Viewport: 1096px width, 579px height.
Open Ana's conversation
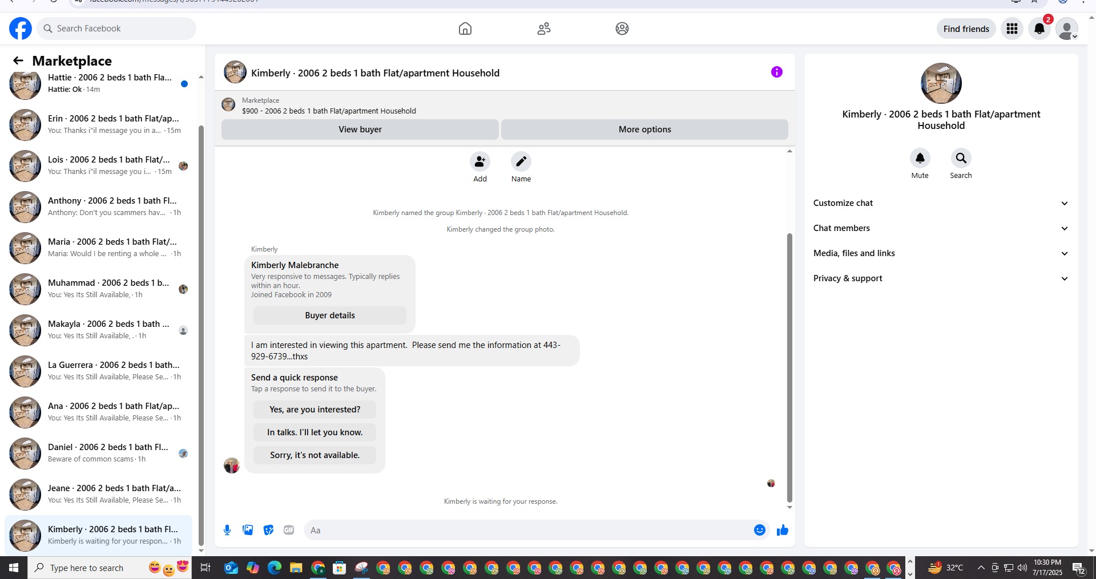click(99, 412)
